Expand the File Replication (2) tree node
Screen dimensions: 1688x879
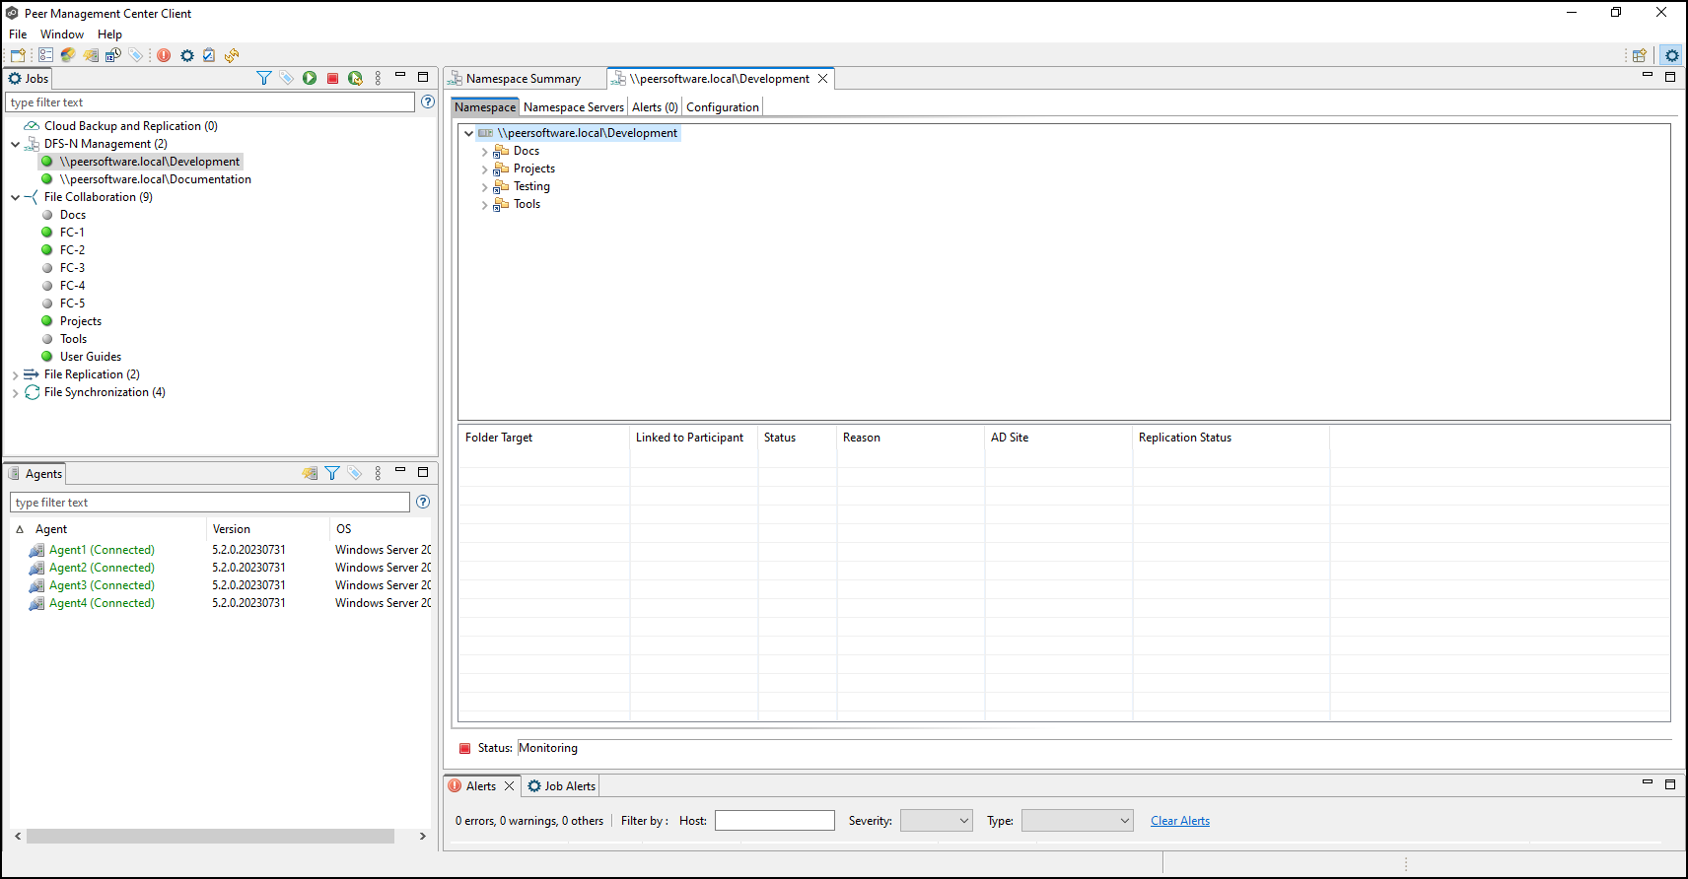[x=15, y=375]
